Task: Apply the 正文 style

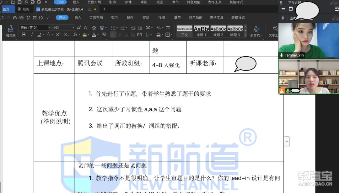Action: (x=185, y=31)
